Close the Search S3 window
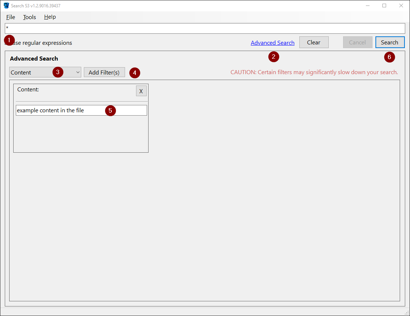The image size is (410, 316). pyautogui.click(x=401, y=6)
